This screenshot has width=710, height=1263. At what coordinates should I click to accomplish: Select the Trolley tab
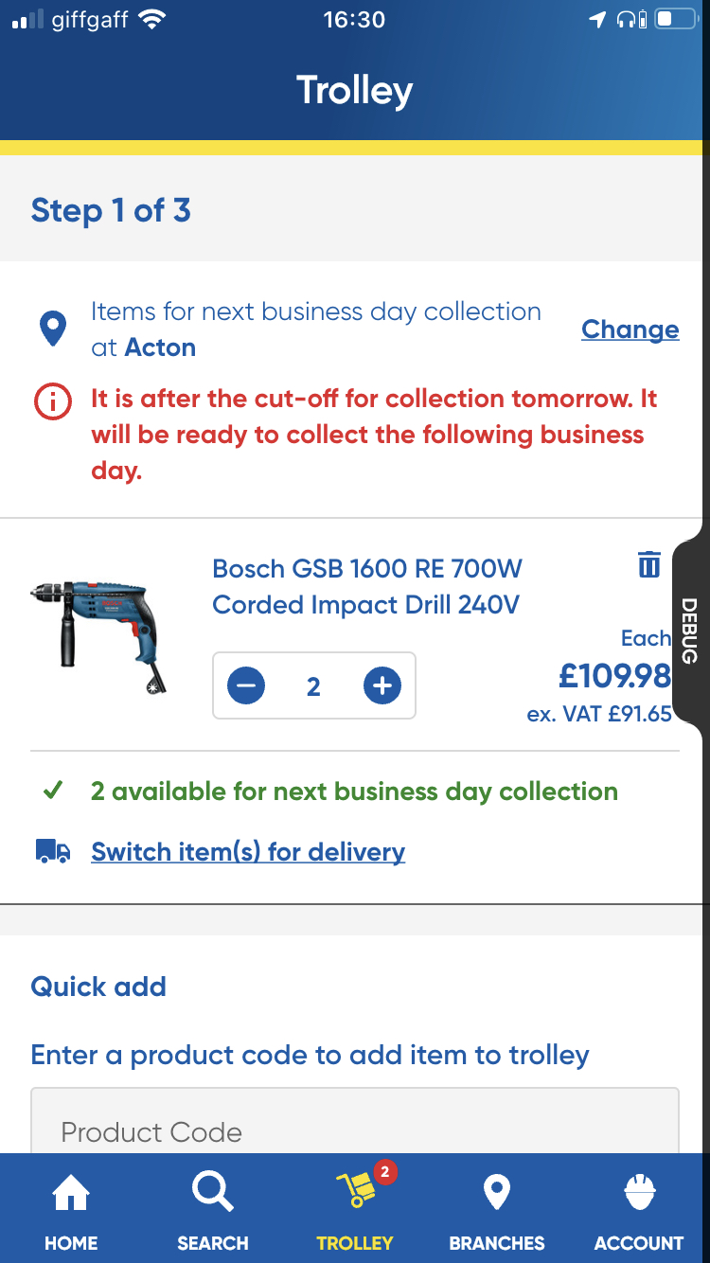pos(355,1207)
